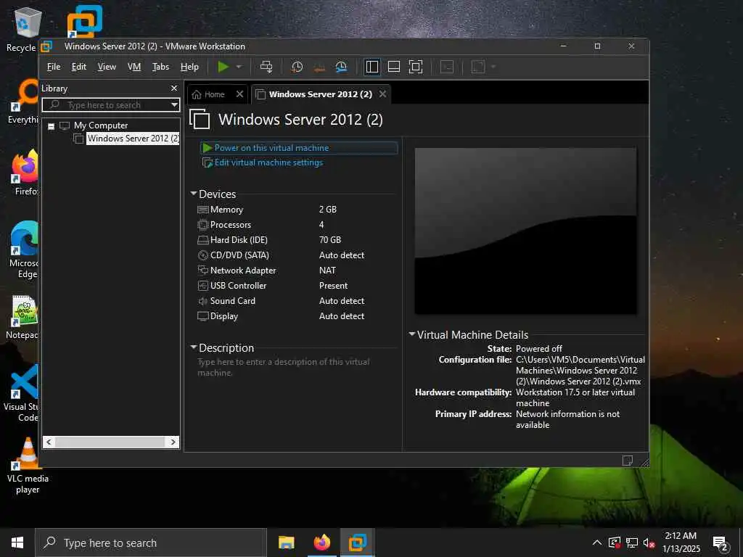This screenshot has height=557, width=743.
Task: Click the Display device row
Action: [x=296, y=316]
